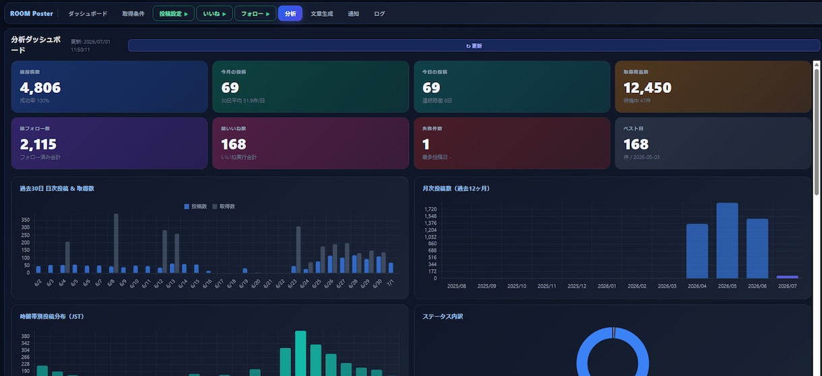Click the 2026/05 monthly bar
This screenshot has height=376, width=822.
click(727, 240)
